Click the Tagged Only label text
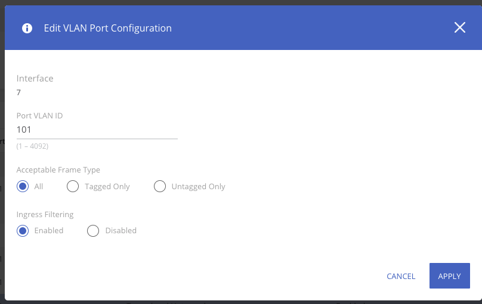482x304 pixels. 107,187
